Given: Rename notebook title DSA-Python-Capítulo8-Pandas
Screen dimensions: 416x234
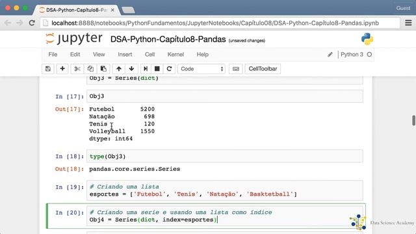Looking at the screenshot, I should click(x=168, y=40).
